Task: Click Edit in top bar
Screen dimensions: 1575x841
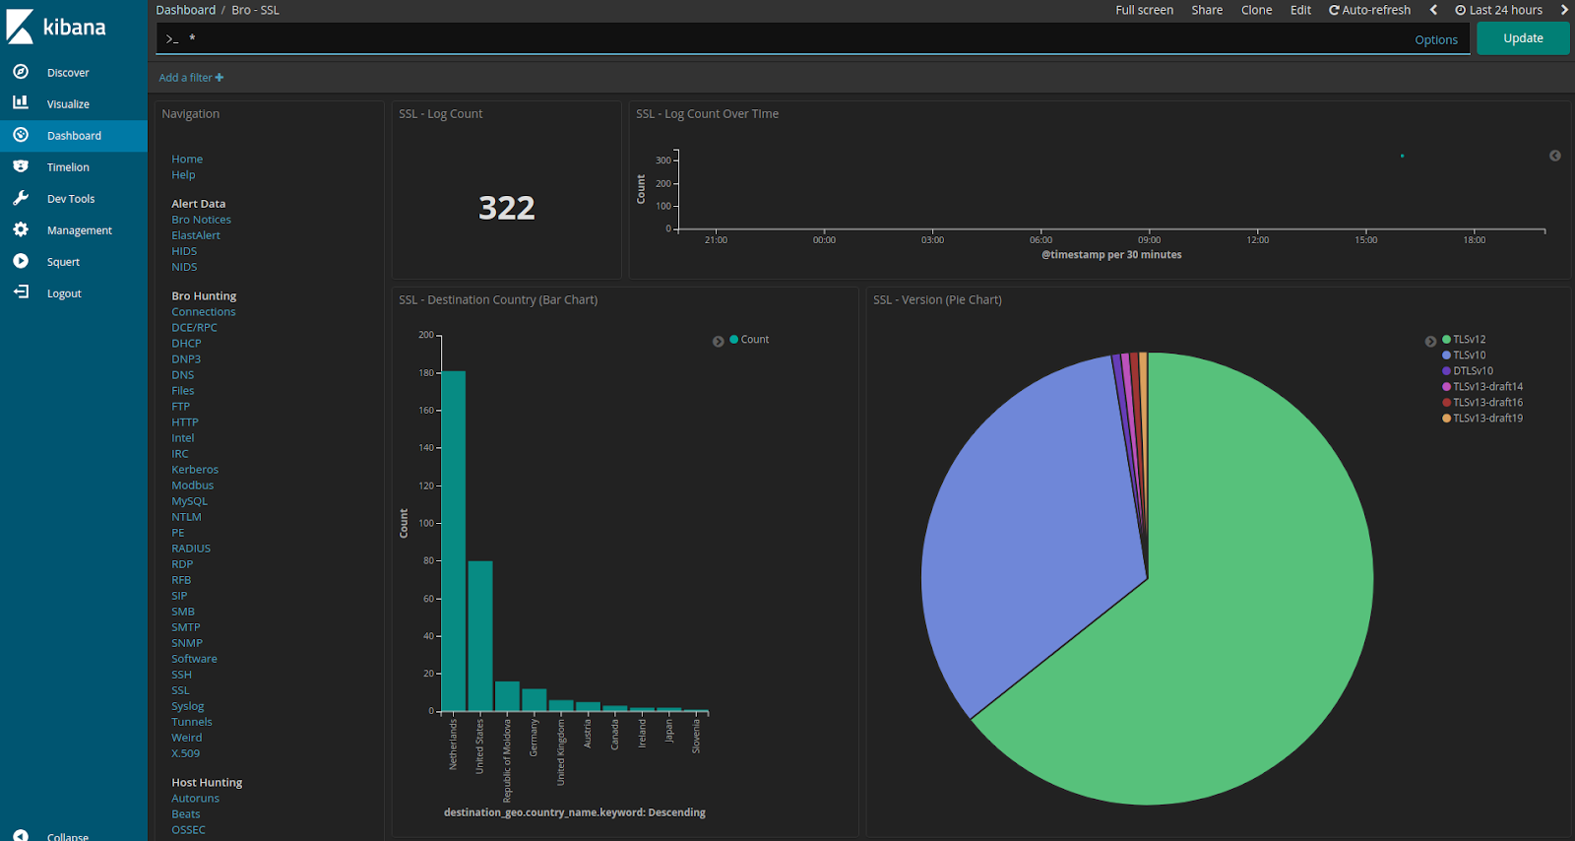Action: pyautogui.click(x=1300, y=10)
